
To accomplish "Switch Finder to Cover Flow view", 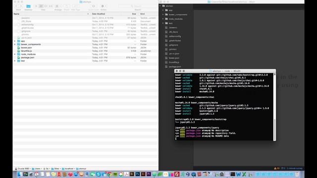I will pos(51,6).
